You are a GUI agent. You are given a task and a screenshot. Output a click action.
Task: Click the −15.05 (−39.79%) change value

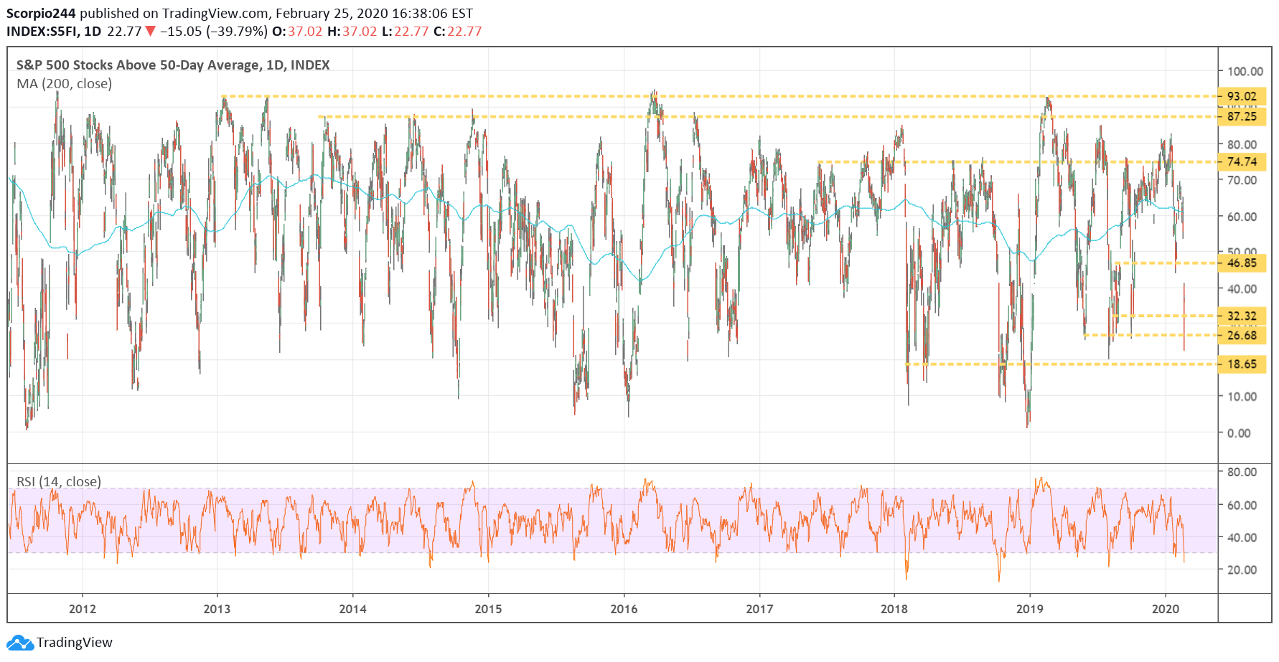coord(214,32)
